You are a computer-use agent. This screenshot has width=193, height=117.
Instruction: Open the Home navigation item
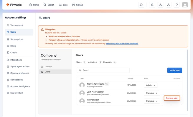click(34, 5)
